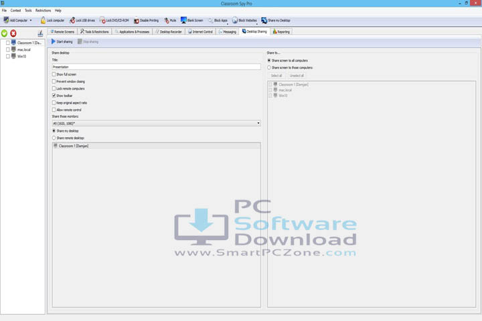Open the Block Websites dropdown arrow
This screenshot has width=482, height=321.
coord(257,23)
